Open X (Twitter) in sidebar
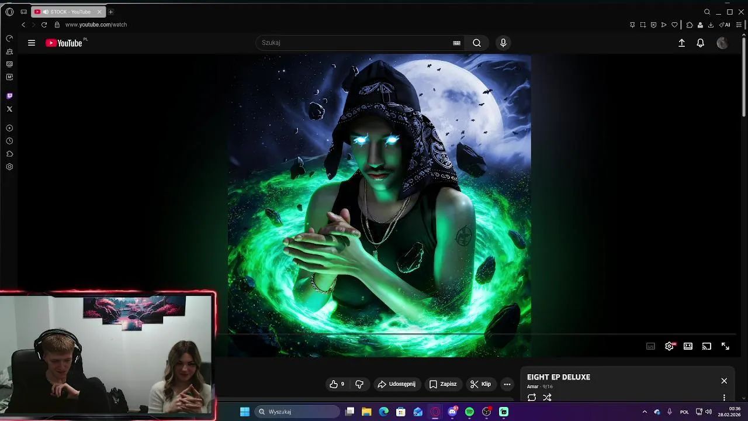The height and width of the screenshot is (421, 748). click(9, 109)
